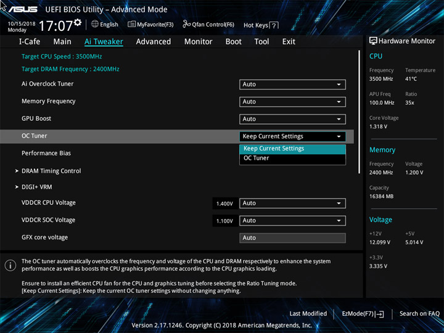Open the Memory Frequency dropdown
The width and height of the screenshot is (444, 333).
pos(292,102)
